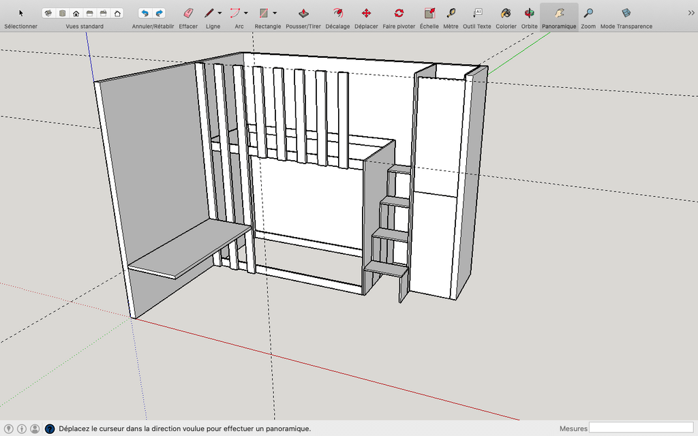
Task: Switch to the Zoom tool
Action: pos(588,13)
